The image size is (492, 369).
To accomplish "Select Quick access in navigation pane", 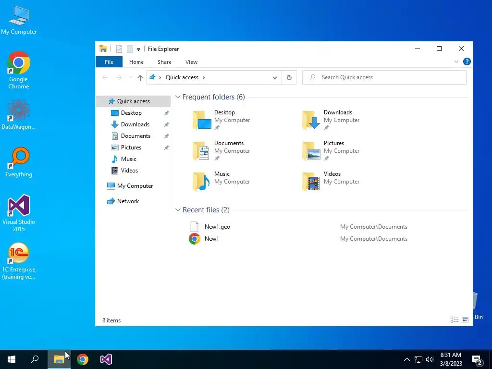I will [x=133, y=101].
